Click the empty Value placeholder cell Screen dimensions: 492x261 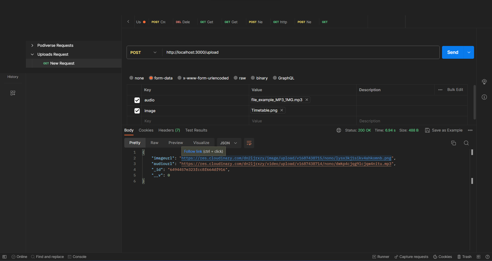tap(303, 121)
